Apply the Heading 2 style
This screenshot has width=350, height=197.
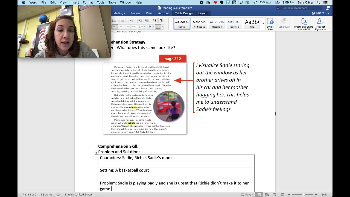[234, 24]
